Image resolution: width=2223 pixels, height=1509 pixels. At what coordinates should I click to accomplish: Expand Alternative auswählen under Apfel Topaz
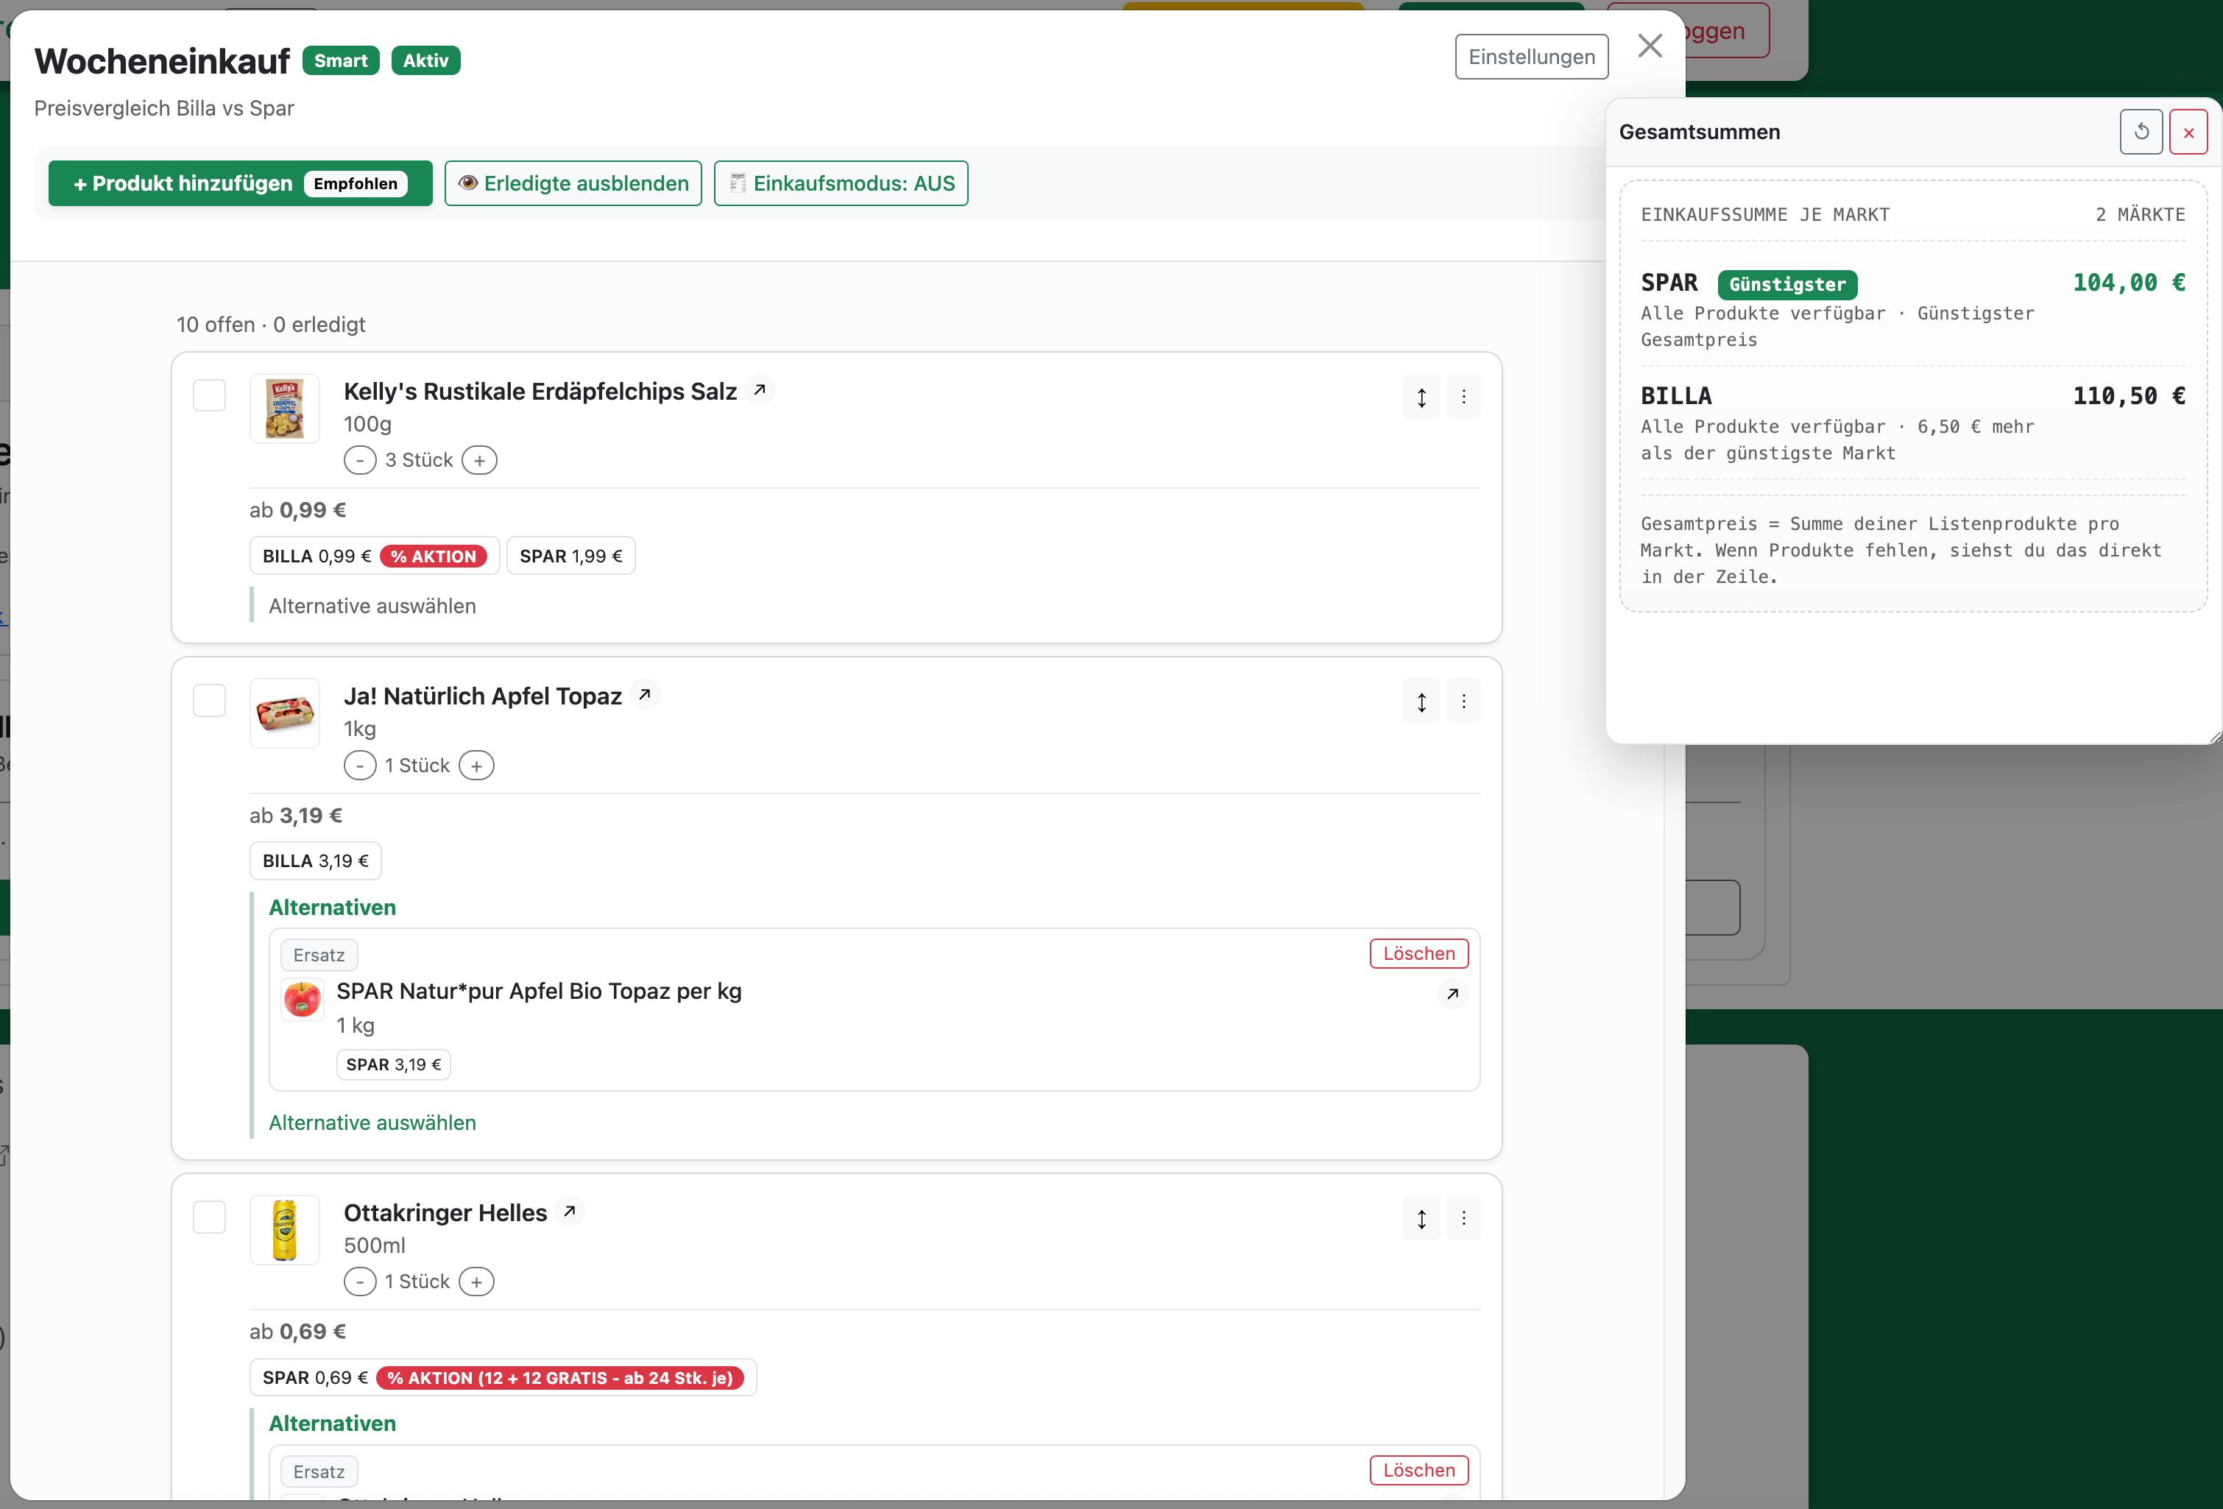[372, 1122]
